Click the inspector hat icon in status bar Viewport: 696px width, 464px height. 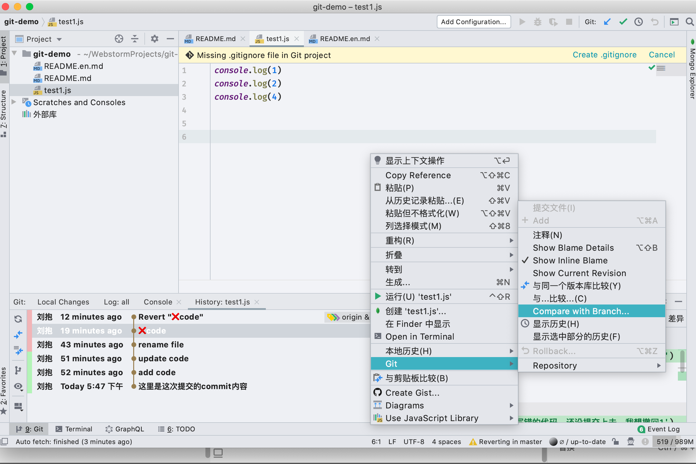coord(631,442)
